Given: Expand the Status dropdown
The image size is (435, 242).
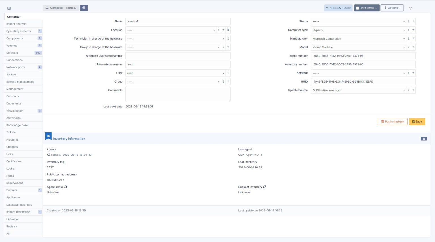Looking at the screenshot, I should point(358,21).
